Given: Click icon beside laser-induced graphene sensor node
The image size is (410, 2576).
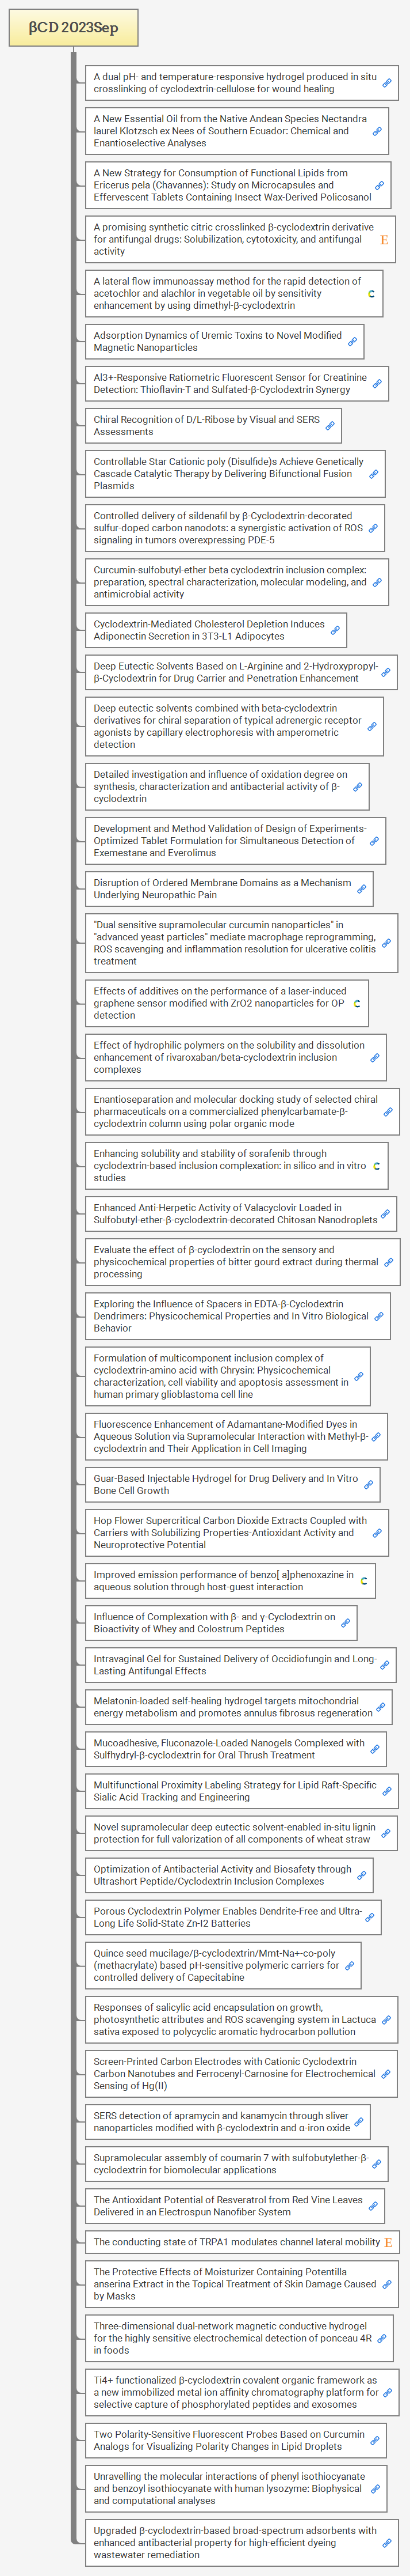Looking at the screenshot, I should click(357, 1004).
